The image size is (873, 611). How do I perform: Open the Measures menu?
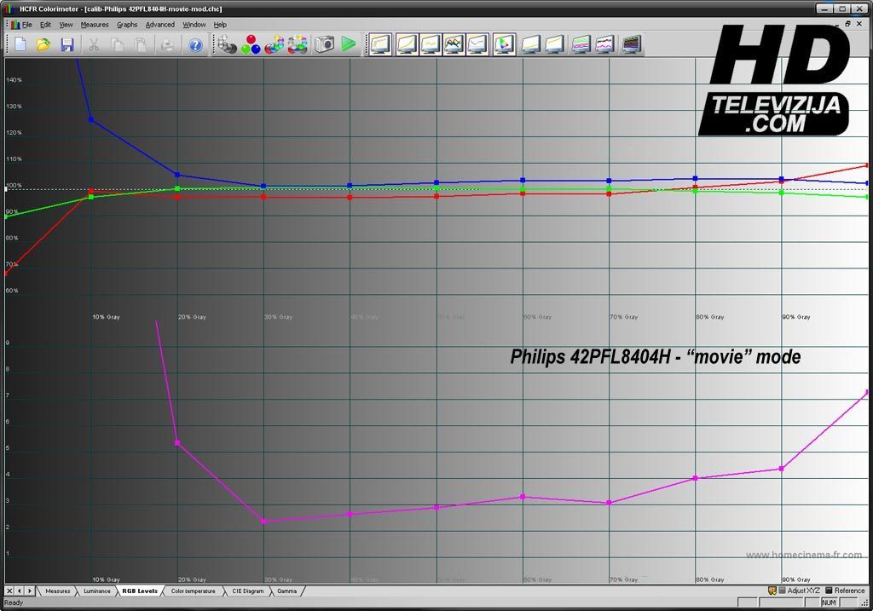pos(95,25)
